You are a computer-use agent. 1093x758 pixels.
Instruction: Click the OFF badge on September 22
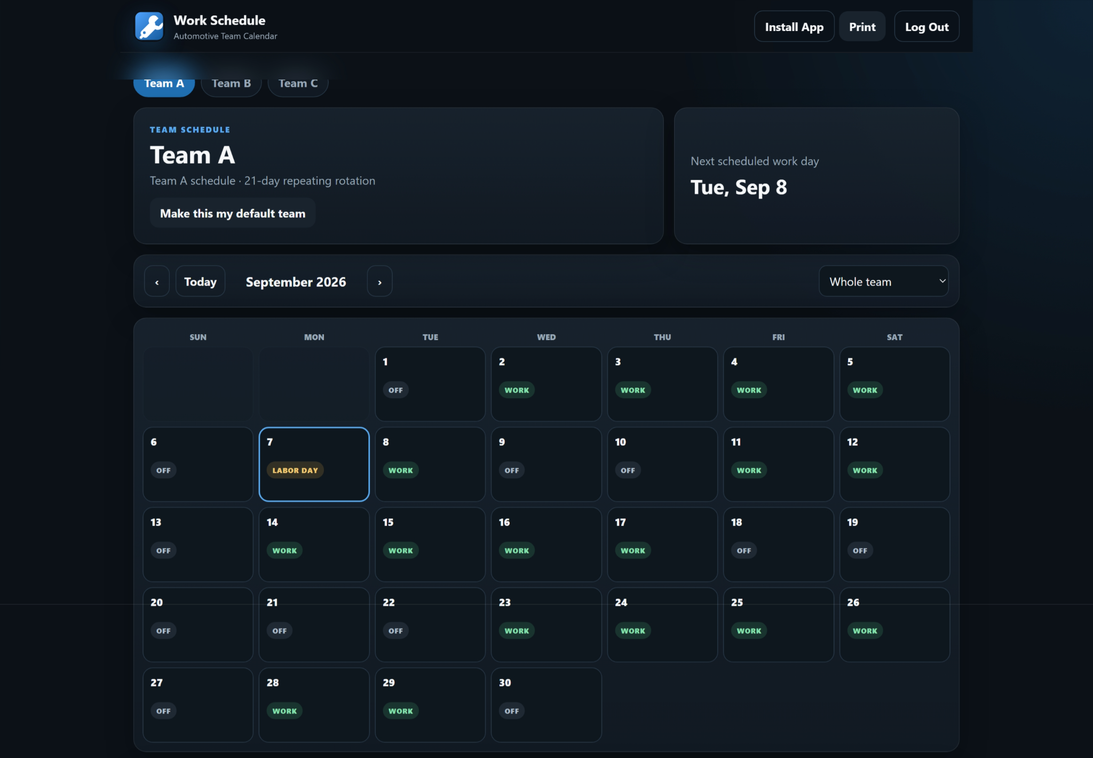point(395,630)
